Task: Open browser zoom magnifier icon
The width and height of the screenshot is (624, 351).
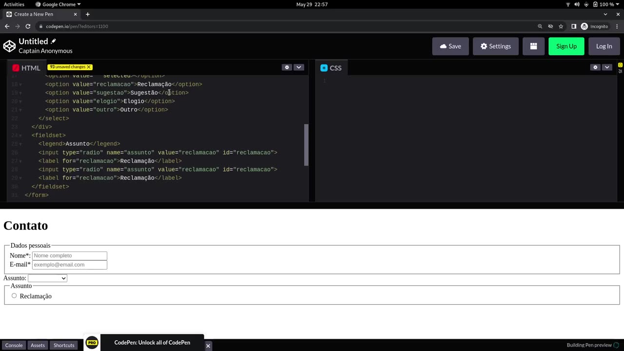Action: [x=540, y=26]
